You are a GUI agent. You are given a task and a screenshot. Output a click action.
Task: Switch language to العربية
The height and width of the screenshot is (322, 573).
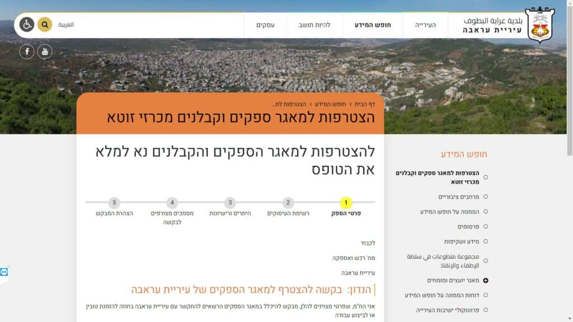click(x=66, y=25)
